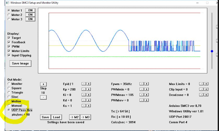Toggle the ON button for Motor 1

point(30,10)
